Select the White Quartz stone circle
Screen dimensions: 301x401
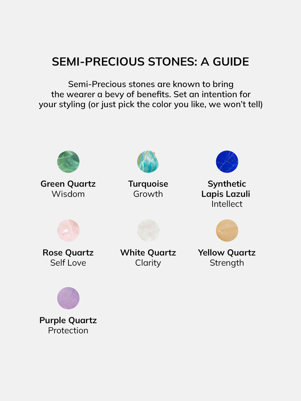pyautogui.click(x=148, y=230)
